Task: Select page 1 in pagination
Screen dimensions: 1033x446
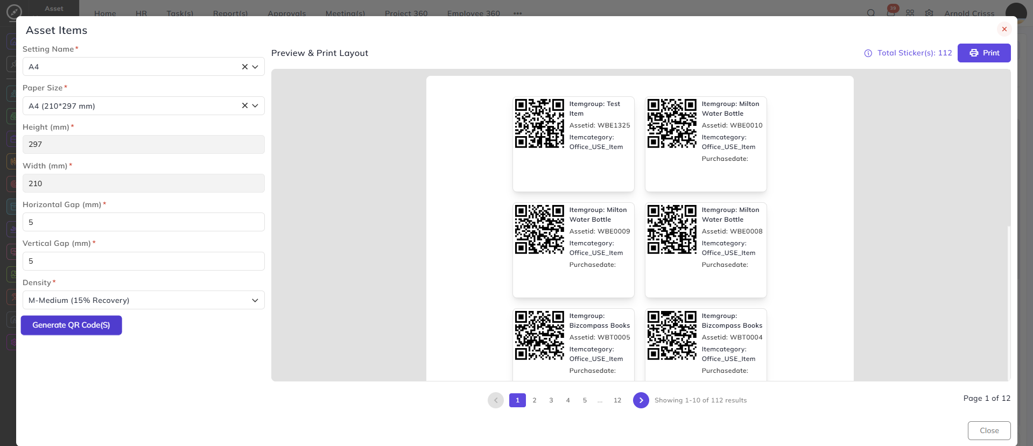Action: [517, 400]
